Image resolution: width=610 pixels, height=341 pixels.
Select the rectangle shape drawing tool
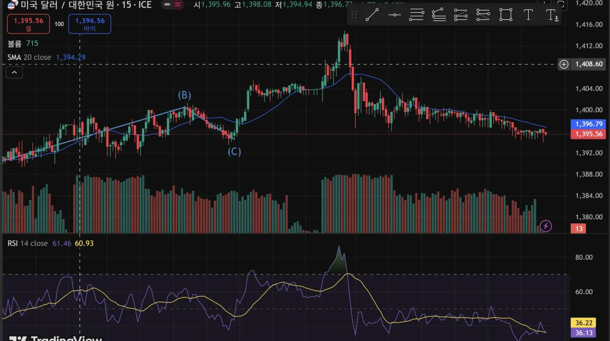point(506,15)
